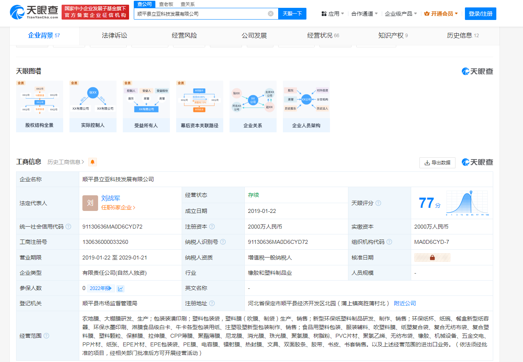Open the 企业人员架构 graph thumbnail
This screenshot has width=523, height=362.
point(306,106)
